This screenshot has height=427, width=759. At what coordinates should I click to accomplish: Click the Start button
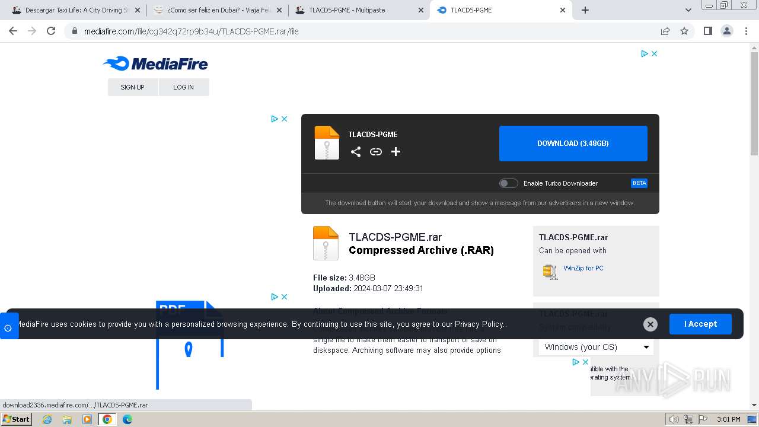pyautogui.click(x=16, y=419)
